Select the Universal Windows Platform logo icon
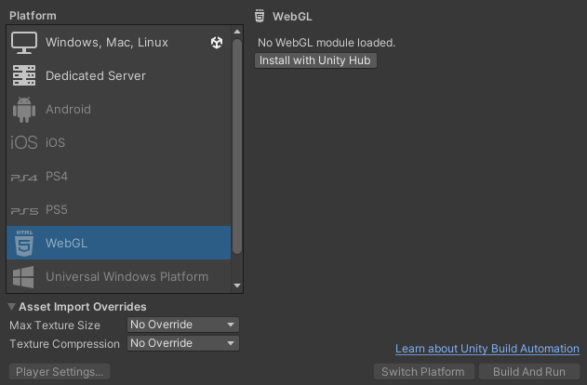This screenshot has height=385, width=587. 23,277
